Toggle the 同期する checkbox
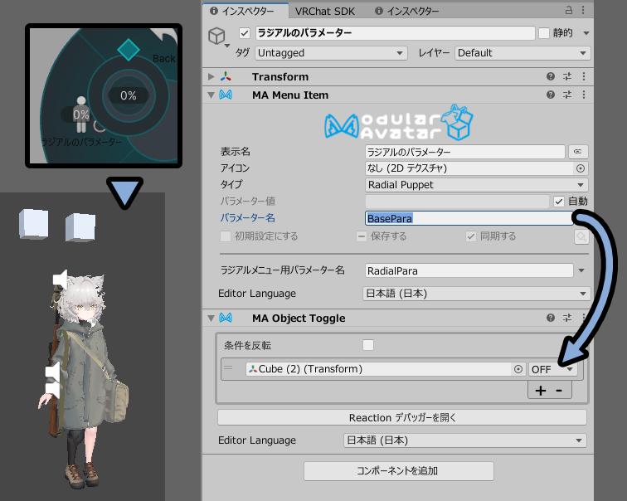Image resolution: width=627 pixels, height=501 pixels. coord(471,236)
